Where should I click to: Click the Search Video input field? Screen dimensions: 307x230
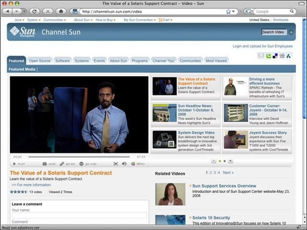274,32
